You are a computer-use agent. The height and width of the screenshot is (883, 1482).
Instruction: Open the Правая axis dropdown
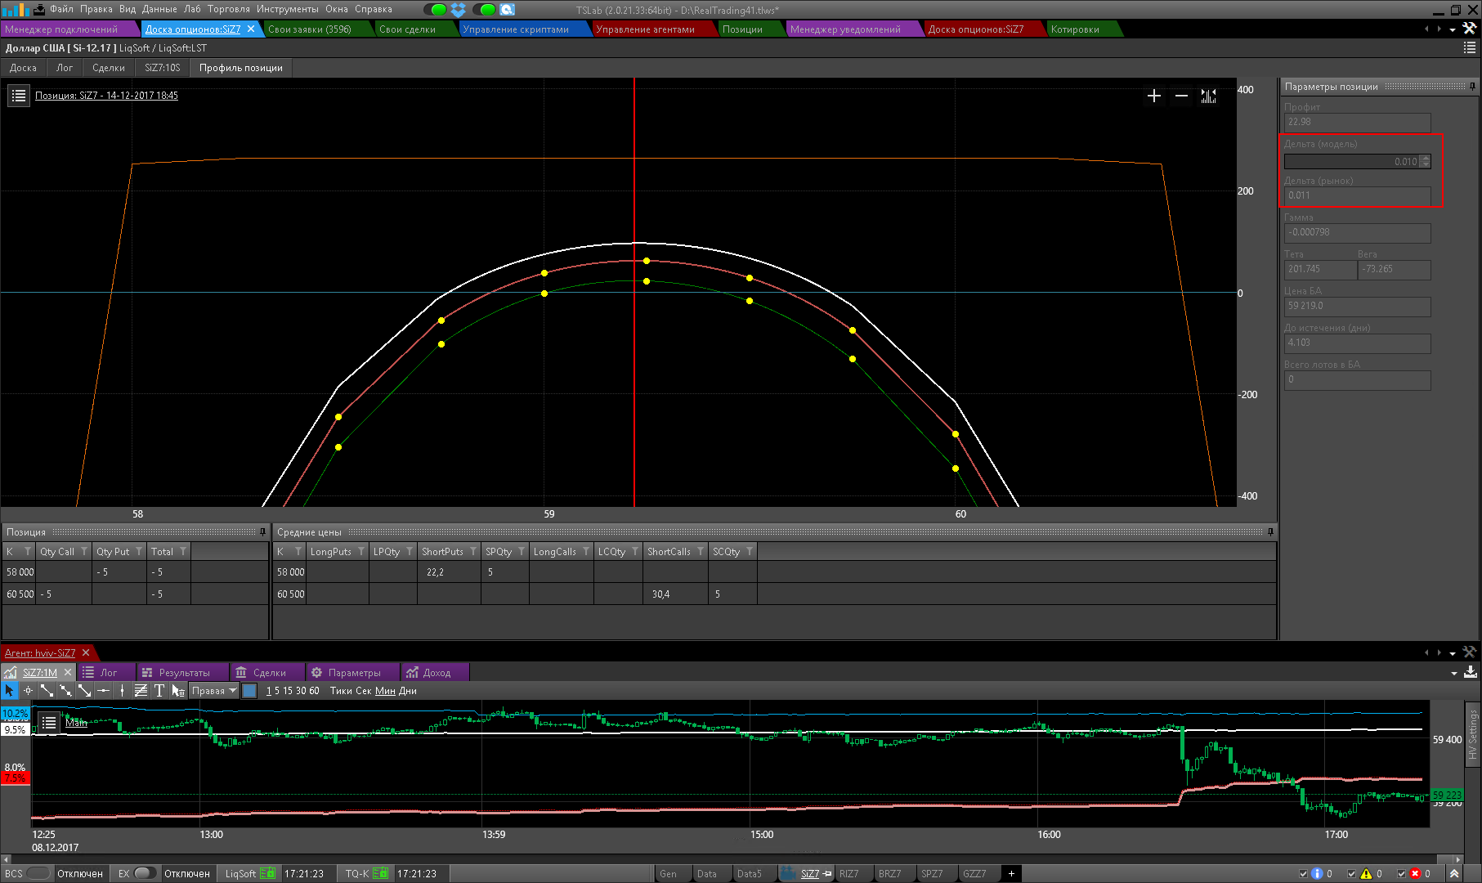[232, 691]
